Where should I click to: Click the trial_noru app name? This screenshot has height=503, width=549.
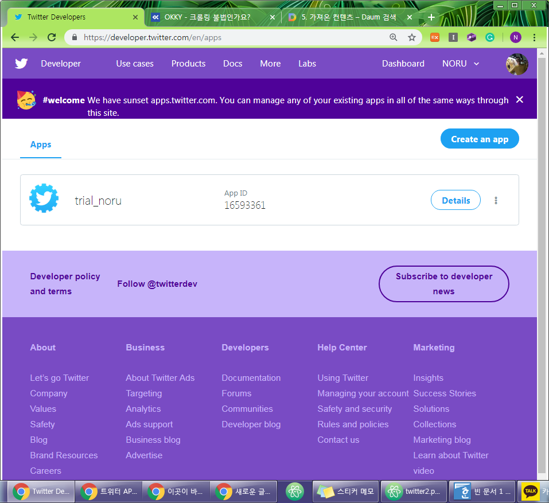coord(98,201)
